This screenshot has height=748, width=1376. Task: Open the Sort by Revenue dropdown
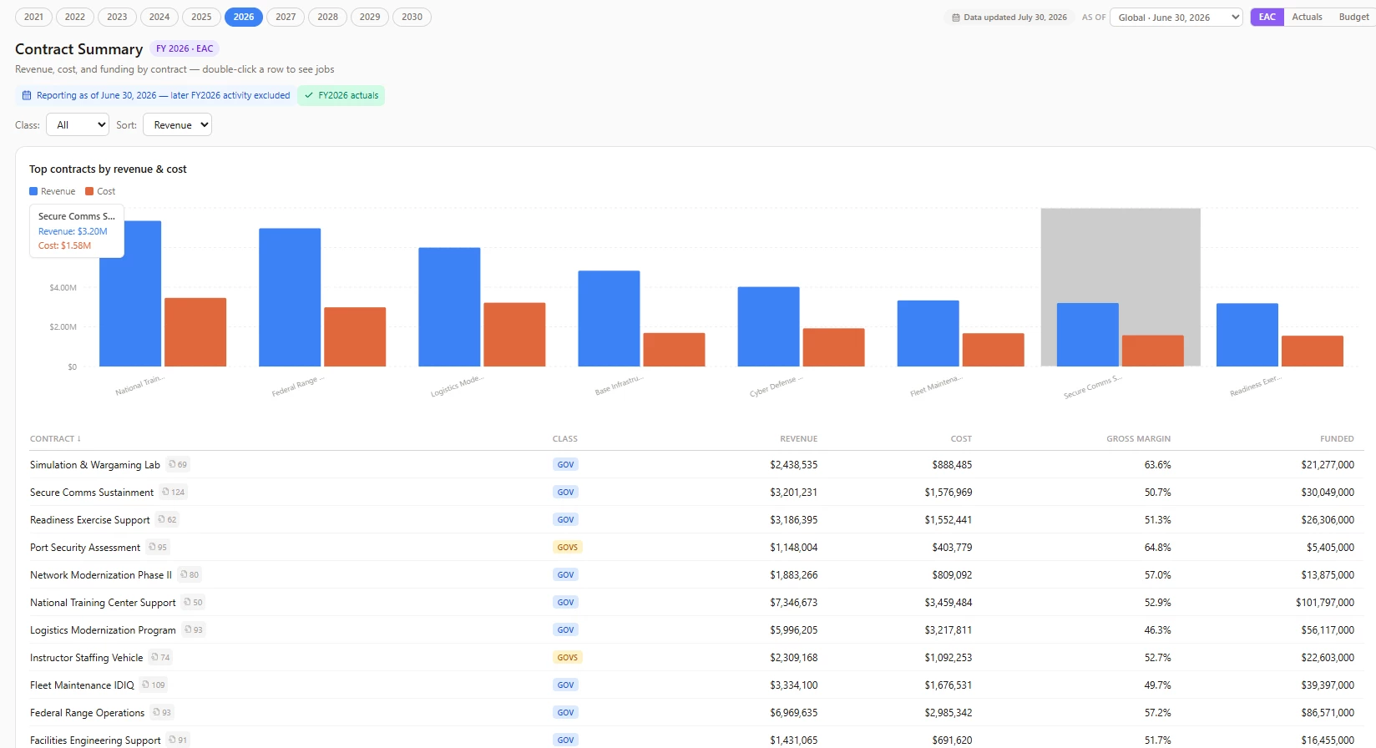point(177,124)
